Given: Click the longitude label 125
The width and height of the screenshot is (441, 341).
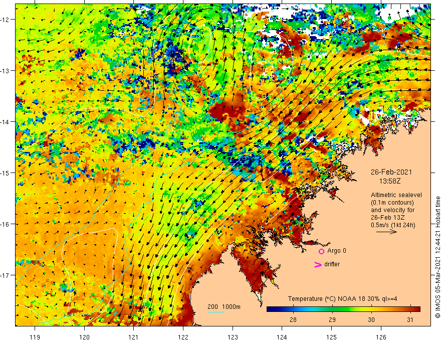Looking at the screenshot, I should point(332,337).
